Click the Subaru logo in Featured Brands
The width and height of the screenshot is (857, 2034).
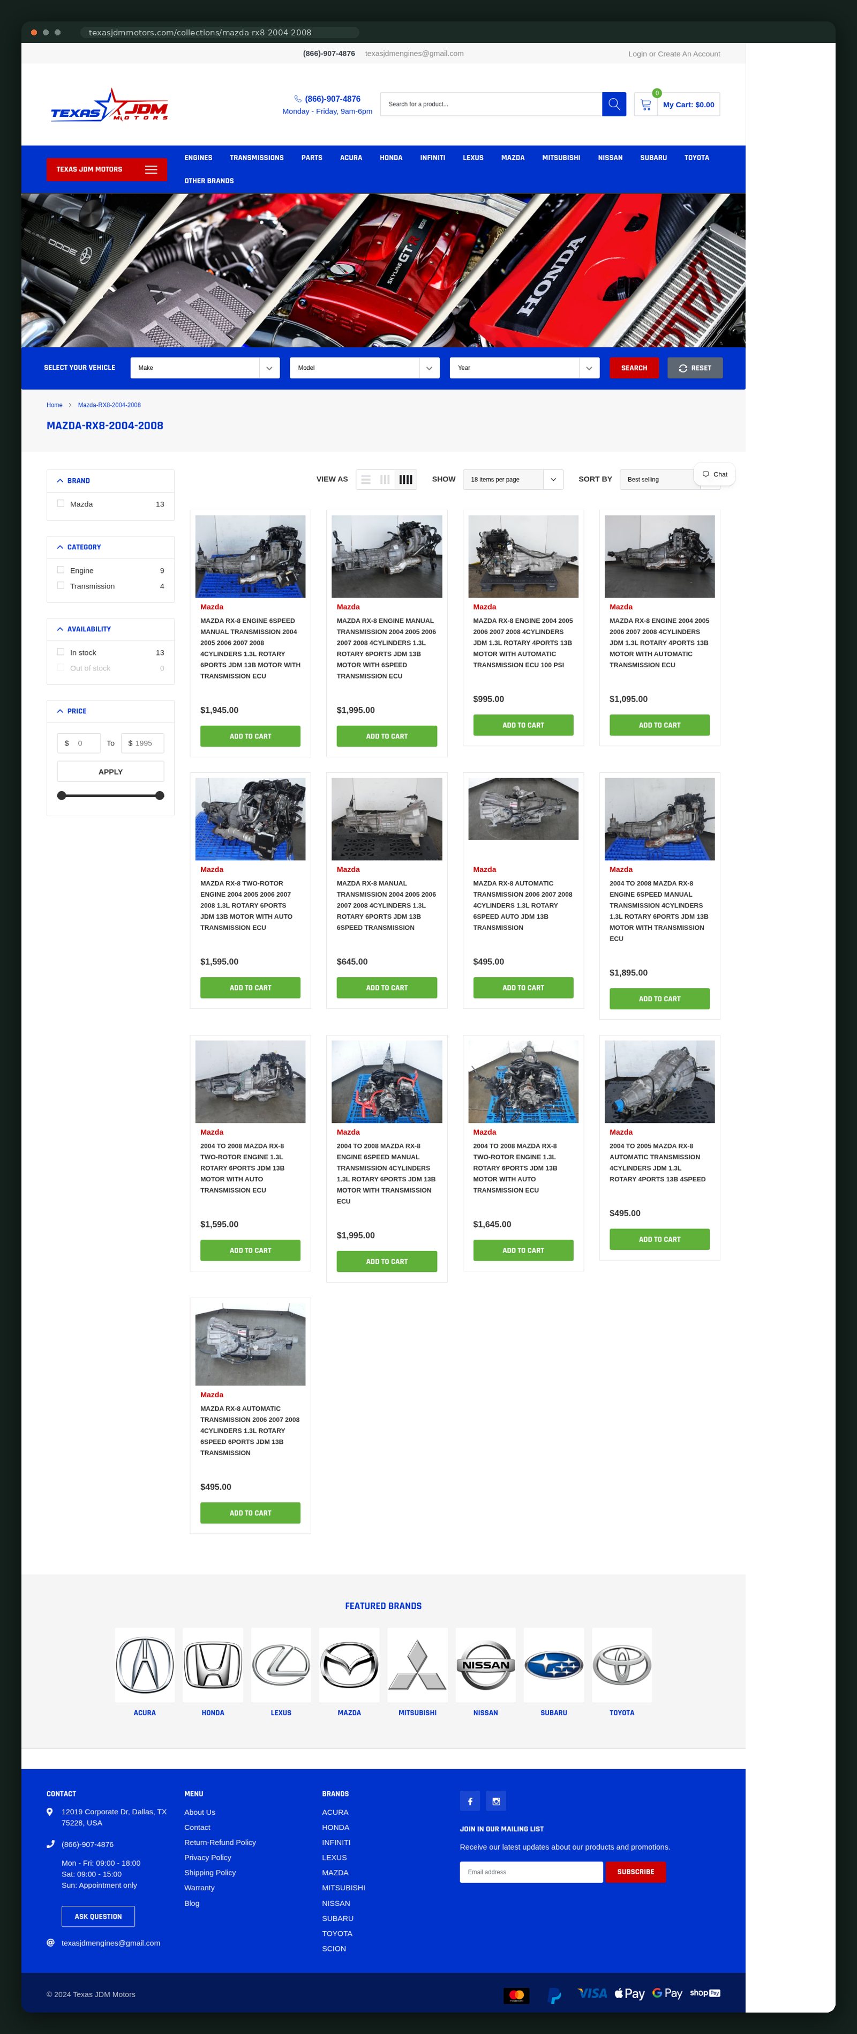(554, 1665)
